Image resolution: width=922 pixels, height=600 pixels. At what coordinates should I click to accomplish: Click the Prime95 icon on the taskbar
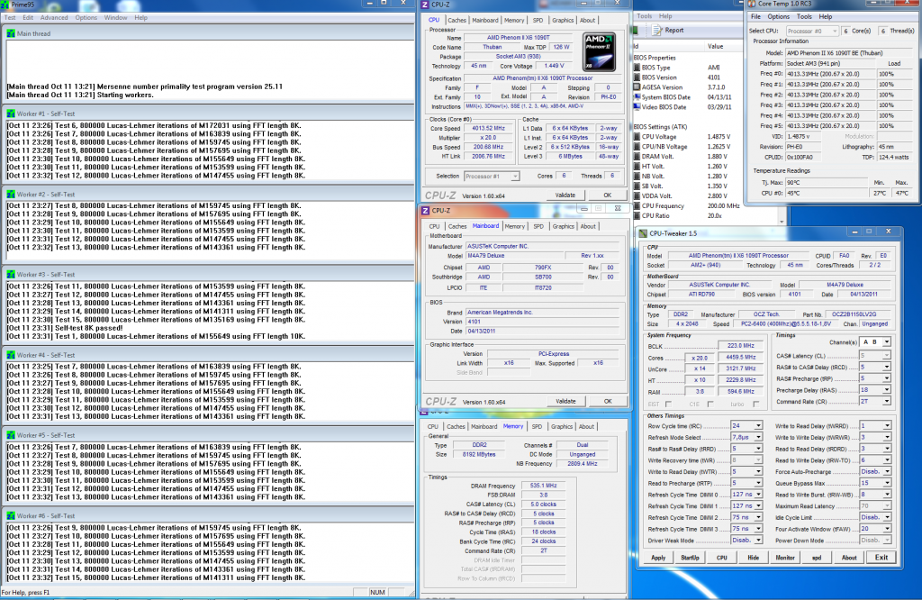pyautogui.click(x=27, y=597)
